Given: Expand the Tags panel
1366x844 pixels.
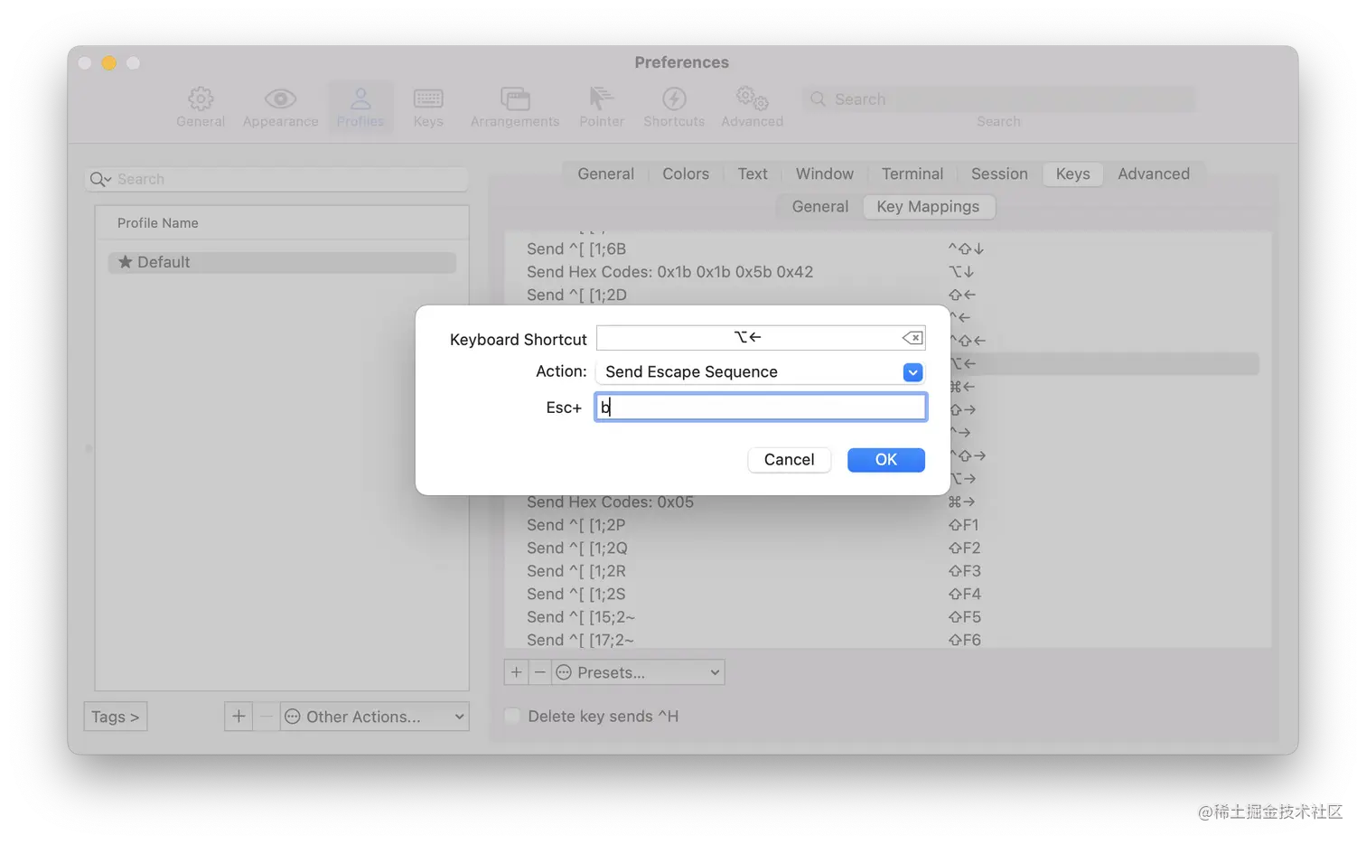Looking at the screenshot, I should pyautogui.click(x=116, y=717).
